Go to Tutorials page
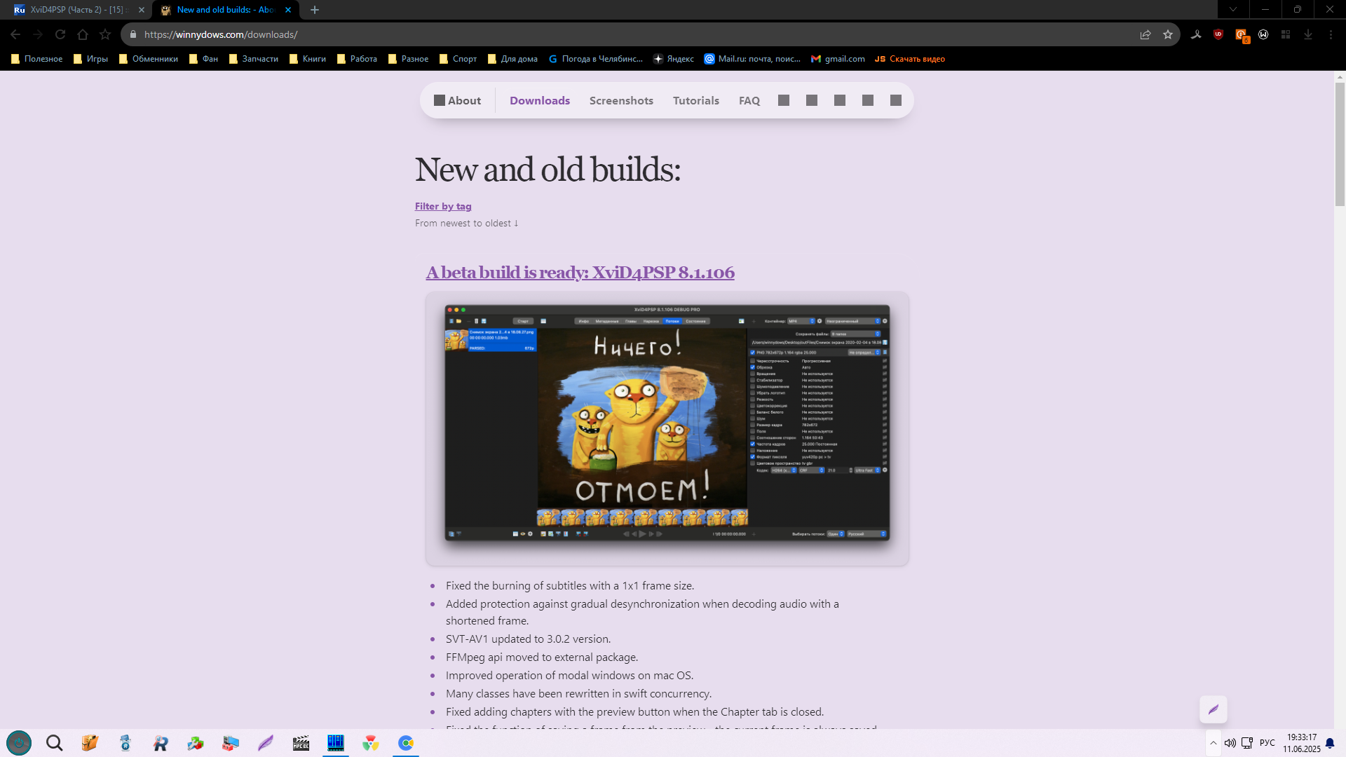The height and width of the screenshot is (757, 1346). [x=696, y=100]
